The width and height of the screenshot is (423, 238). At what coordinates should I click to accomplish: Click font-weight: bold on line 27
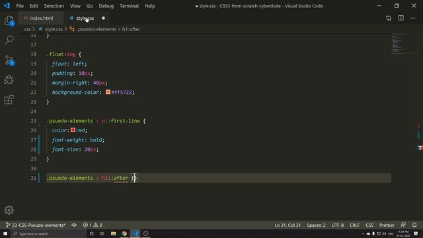(78, 139)
